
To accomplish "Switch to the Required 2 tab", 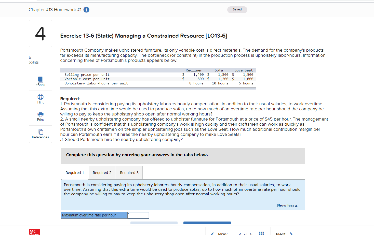I will [102, 173].
